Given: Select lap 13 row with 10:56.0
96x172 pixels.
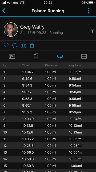Looking at the screenshot, I should pyautogui.click(x=48, y=152).
